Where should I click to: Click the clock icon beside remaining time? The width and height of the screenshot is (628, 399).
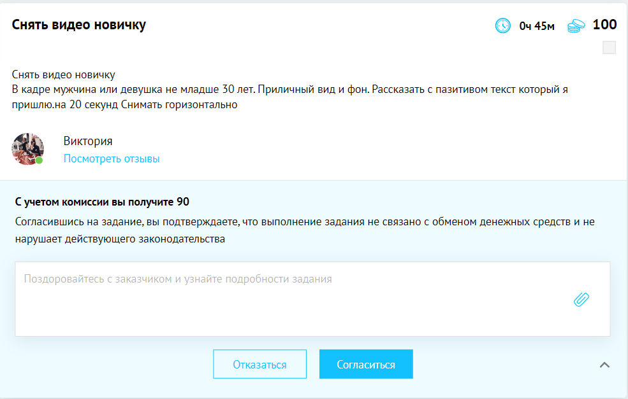click(x=502, y=25)
